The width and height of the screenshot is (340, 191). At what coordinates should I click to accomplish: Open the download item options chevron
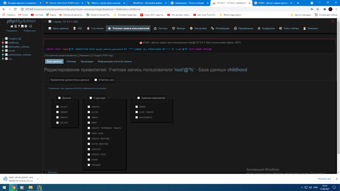[38, 179]
